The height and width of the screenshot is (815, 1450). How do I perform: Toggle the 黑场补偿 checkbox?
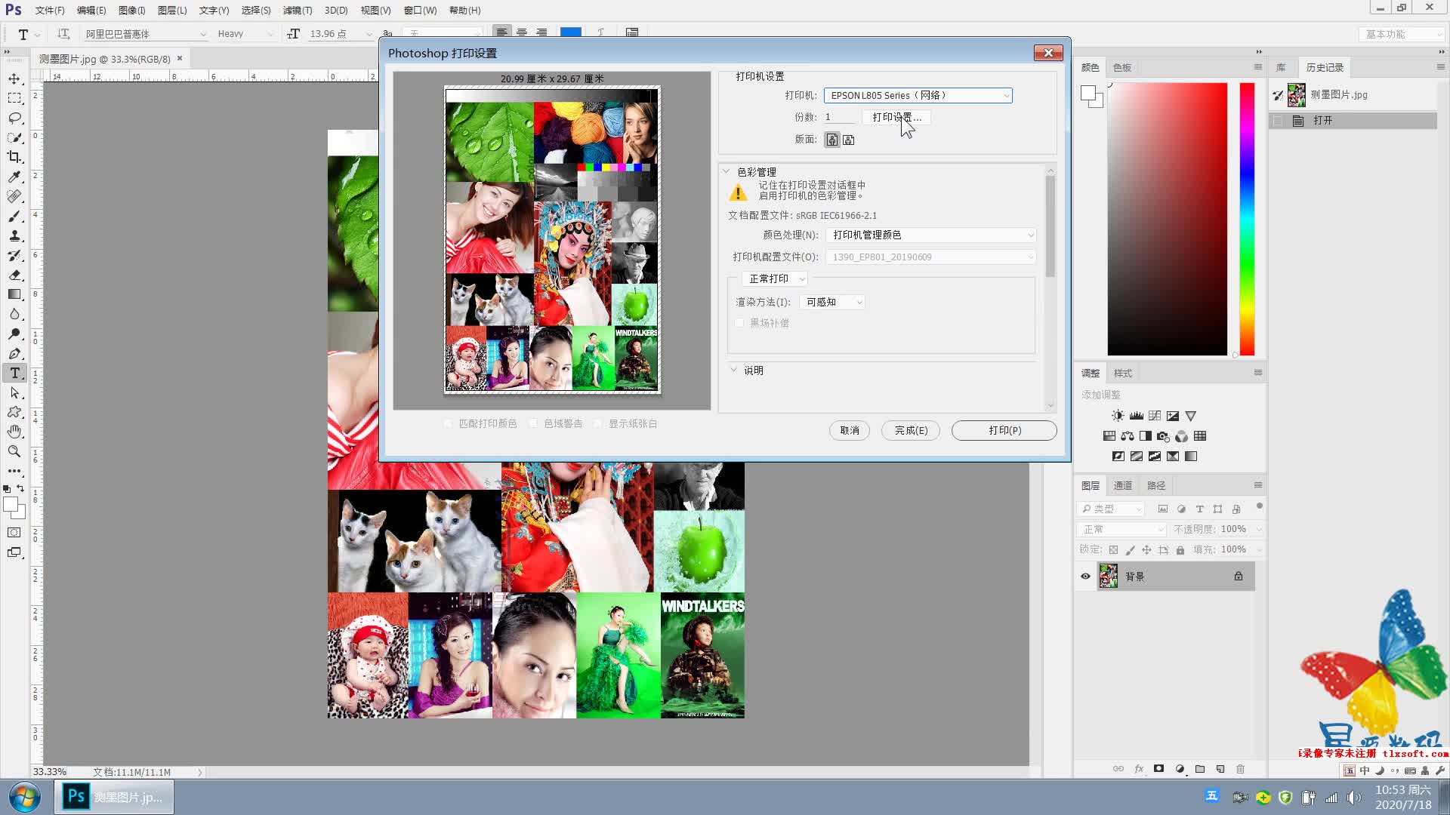tap(740, 323)
